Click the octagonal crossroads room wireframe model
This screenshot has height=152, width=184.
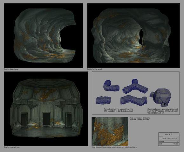(x=160, y=97)
